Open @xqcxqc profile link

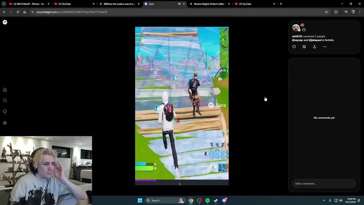297,40
